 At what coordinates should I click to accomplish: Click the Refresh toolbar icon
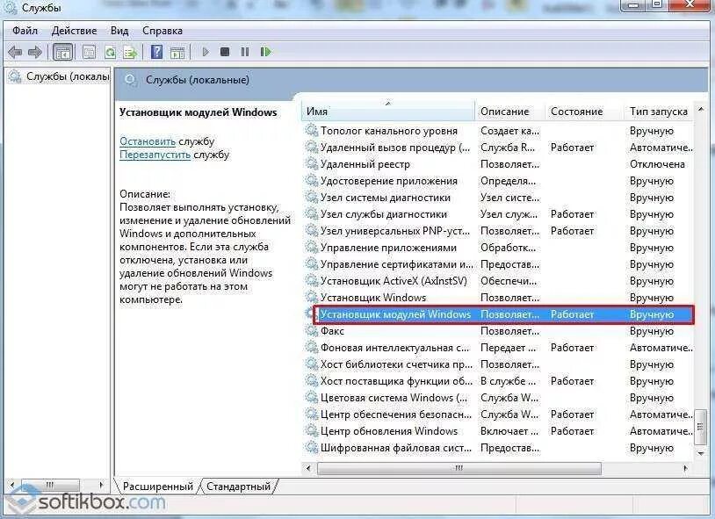[110, 52]
